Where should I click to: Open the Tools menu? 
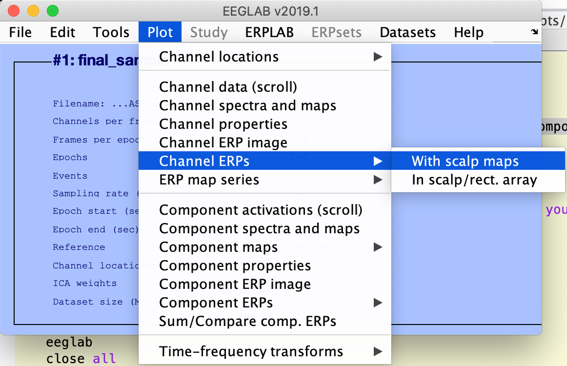point(111,32)
